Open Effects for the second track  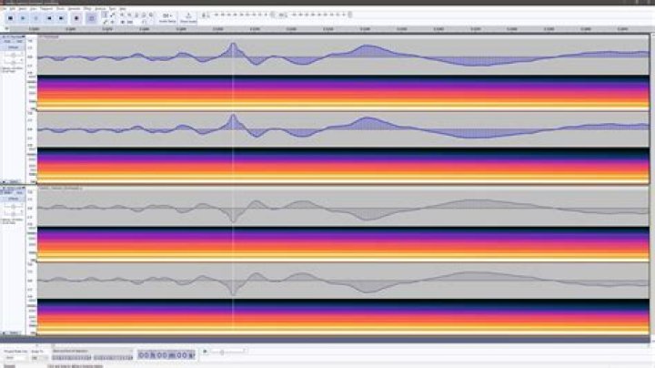click(13, 199)
